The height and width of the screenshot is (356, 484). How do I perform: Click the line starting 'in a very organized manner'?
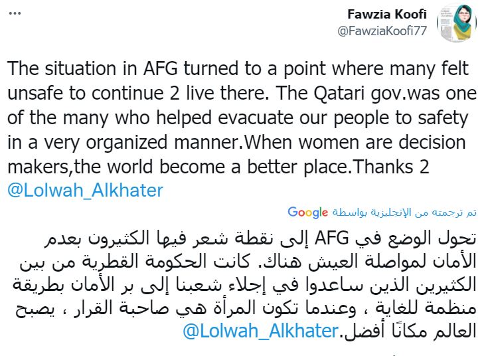tap(237, 143)
